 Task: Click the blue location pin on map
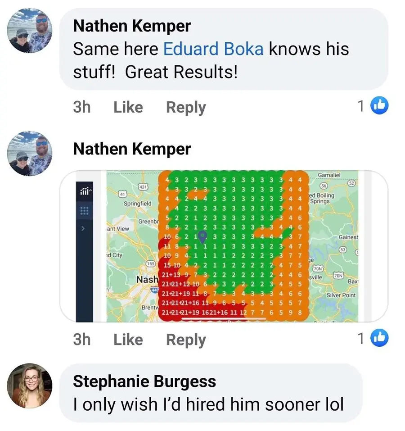coord(202,236)
